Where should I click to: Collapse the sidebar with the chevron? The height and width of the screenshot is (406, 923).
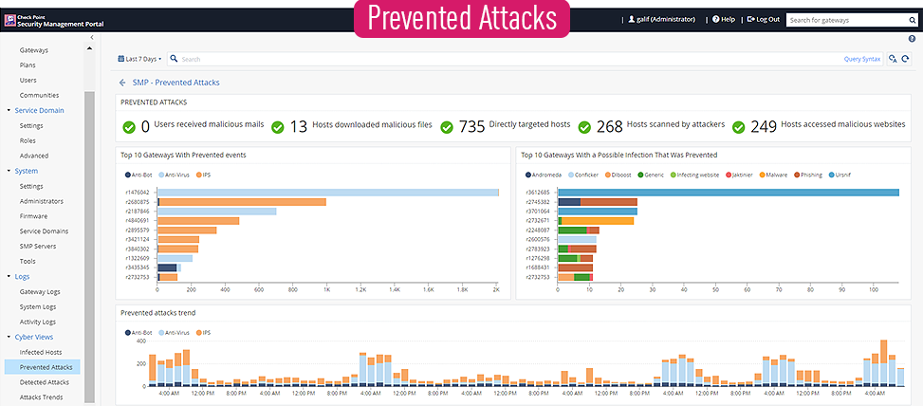point(92,38)
